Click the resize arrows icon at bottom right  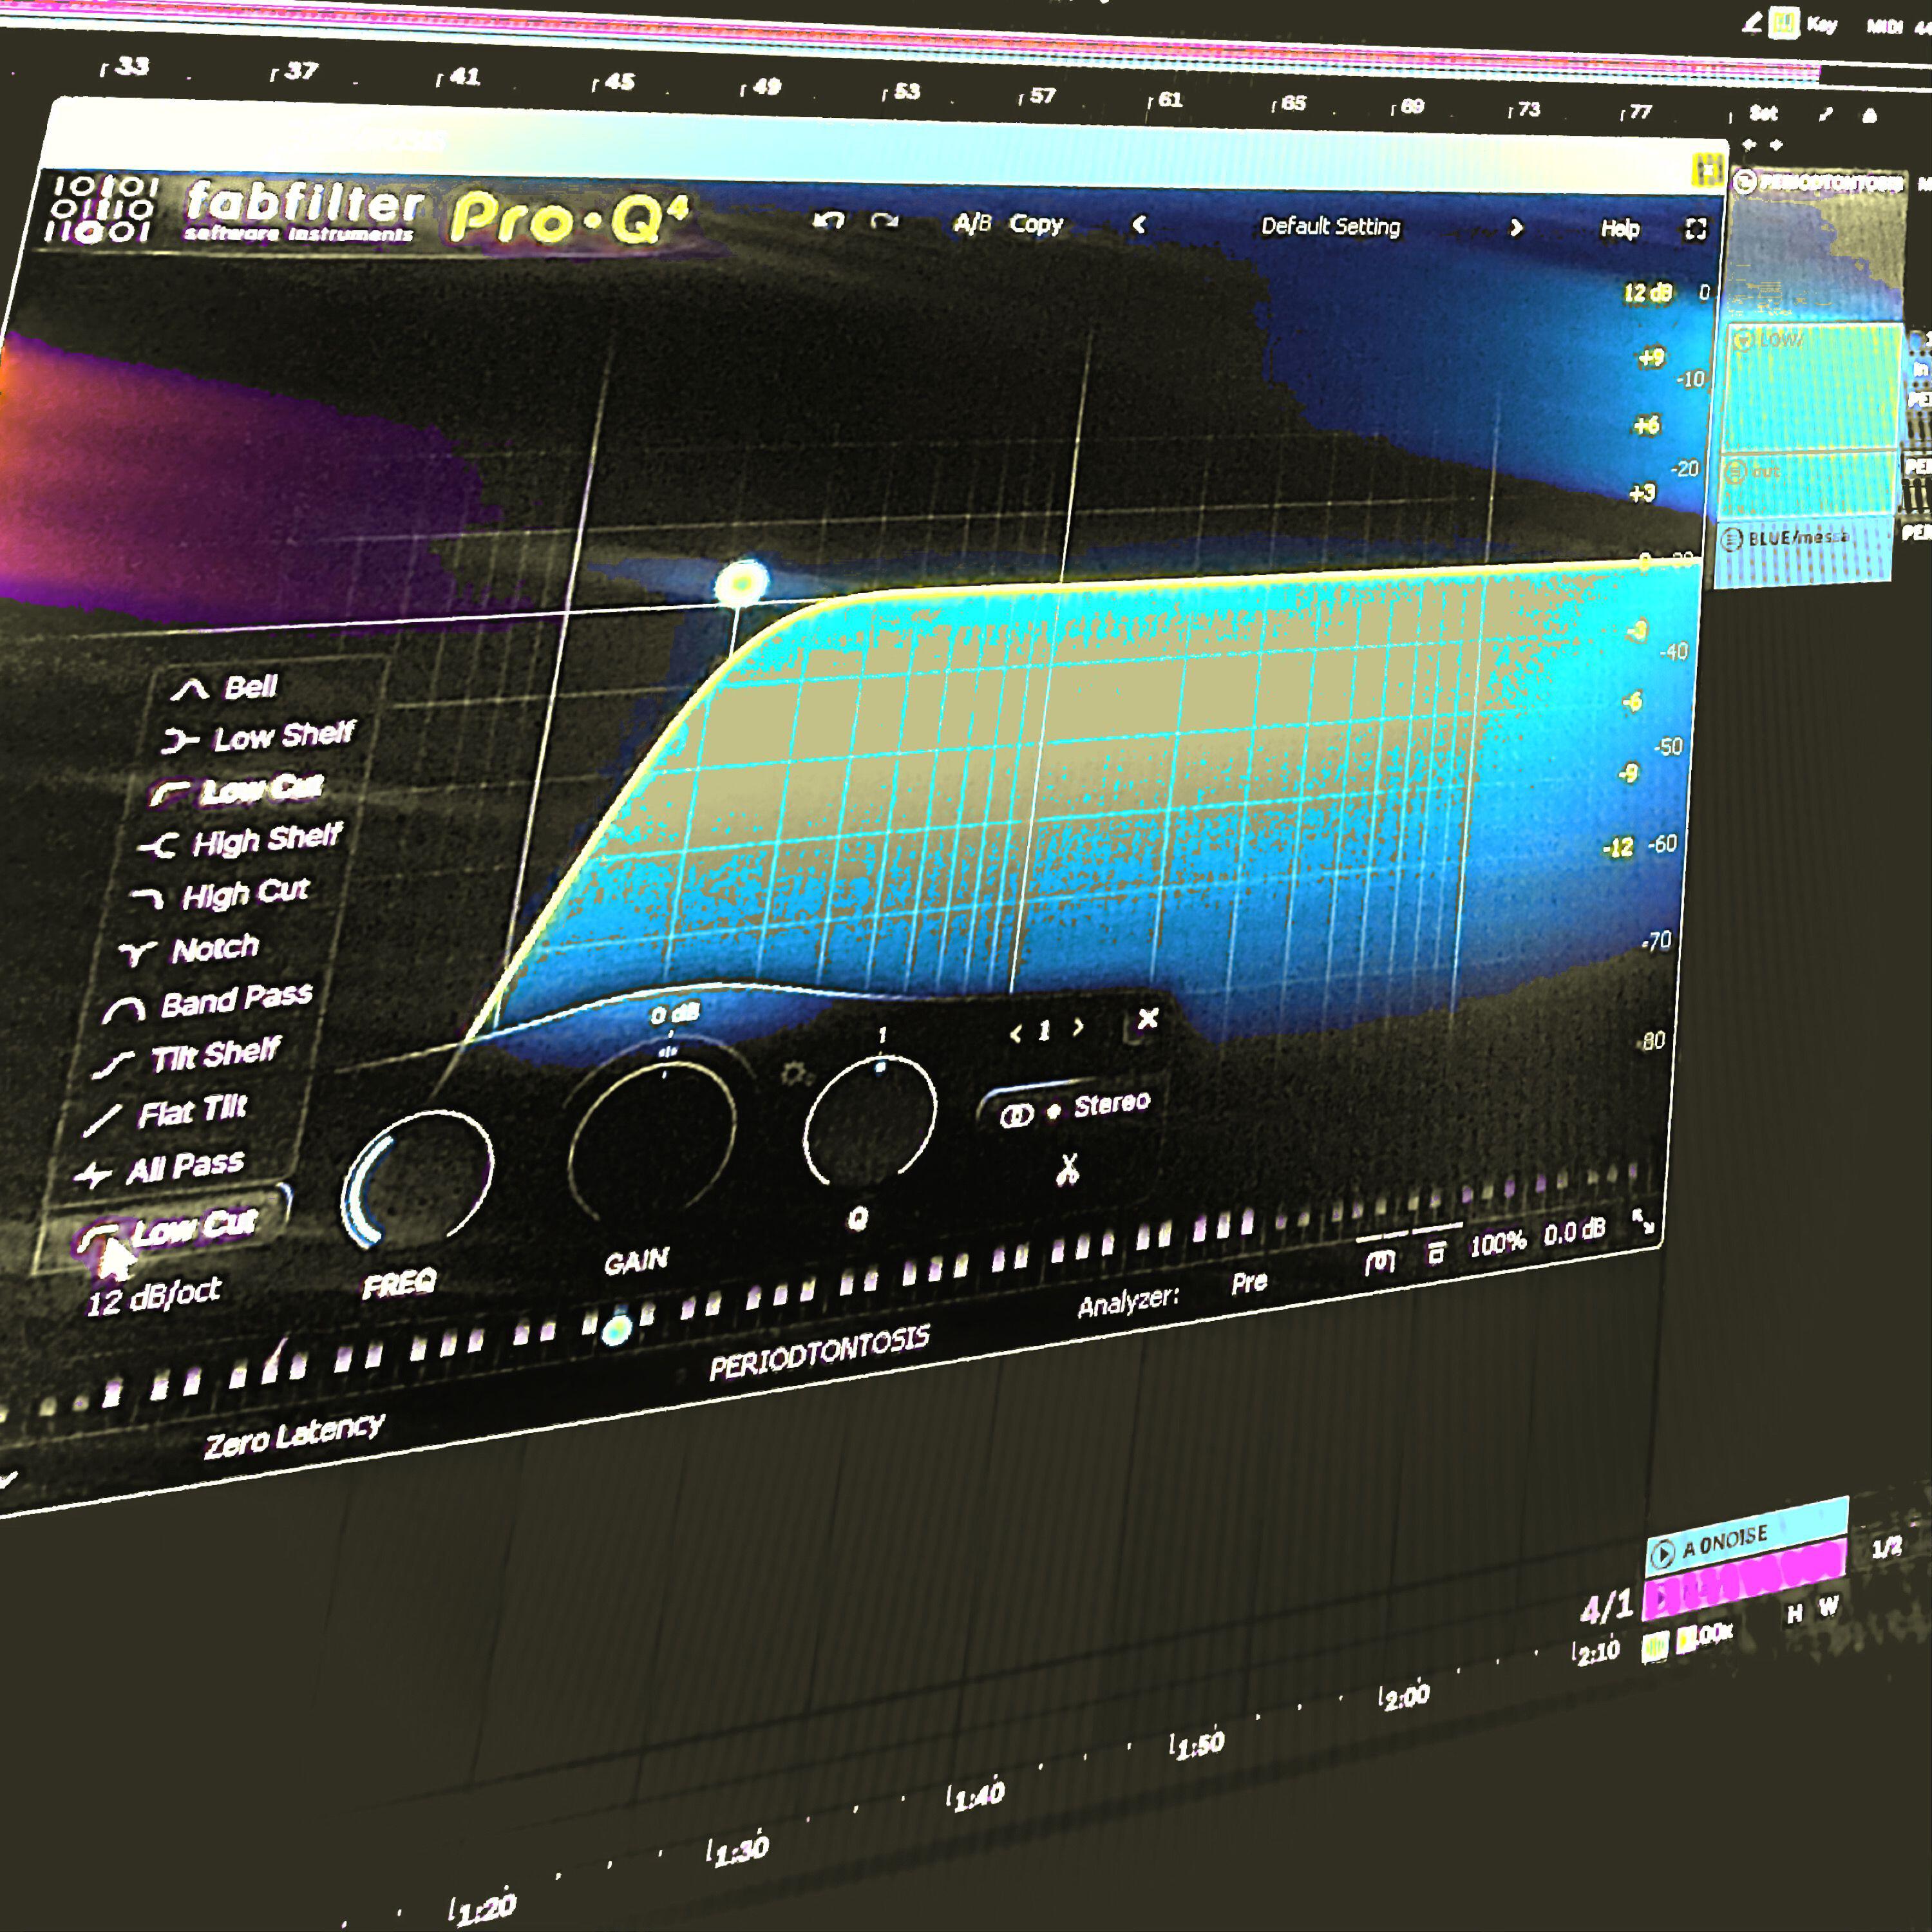(x=1642, y=1220)
